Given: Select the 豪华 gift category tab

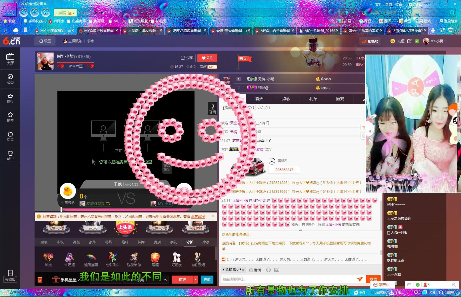Looking at the screenshot, I should 93,242.
